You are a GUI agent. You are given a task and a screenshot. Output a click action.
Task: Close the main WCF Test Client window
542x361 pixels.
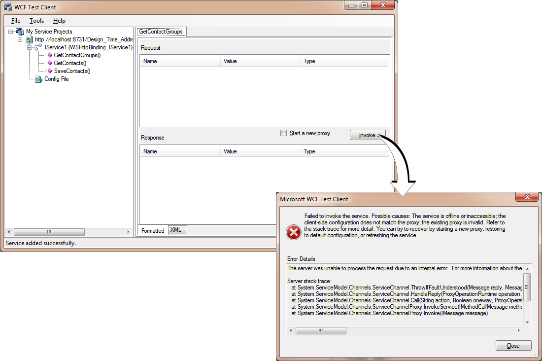pos(383,5)
